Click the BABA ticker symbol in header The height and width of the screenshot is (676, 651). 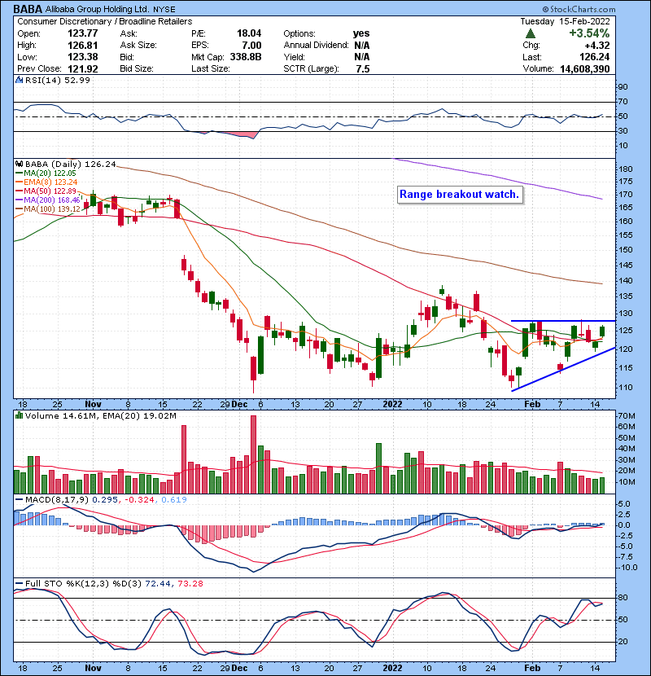[28, 9]
